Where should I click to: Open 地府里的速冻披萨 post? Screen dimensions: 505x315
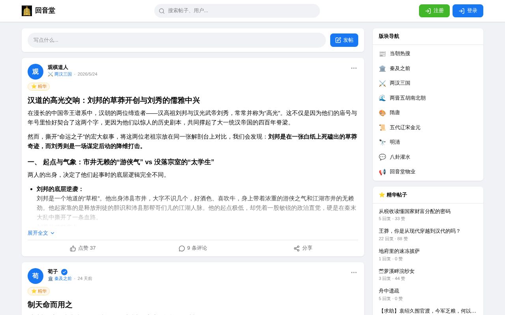pos(399,251)
